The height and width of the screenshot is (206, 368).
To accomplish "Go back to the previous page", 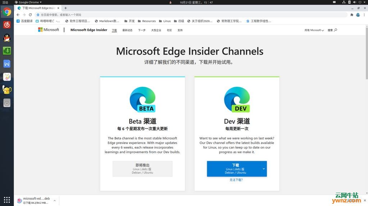I will [x=18, y=14].
